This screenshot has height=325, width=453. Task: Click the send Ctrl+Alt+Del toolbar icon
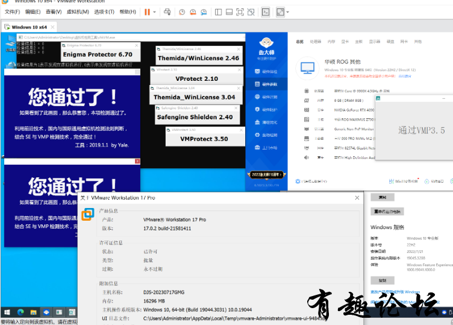click(167, 12)
